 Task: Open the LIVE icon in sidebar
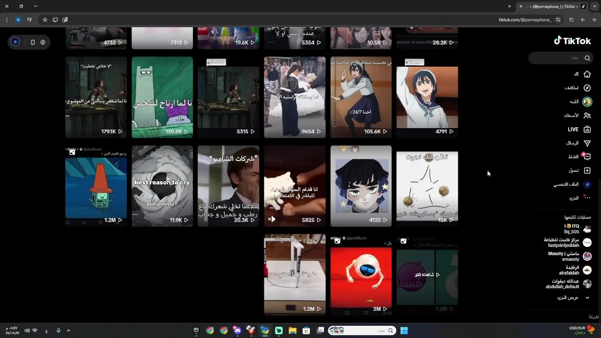pos(587,129)
